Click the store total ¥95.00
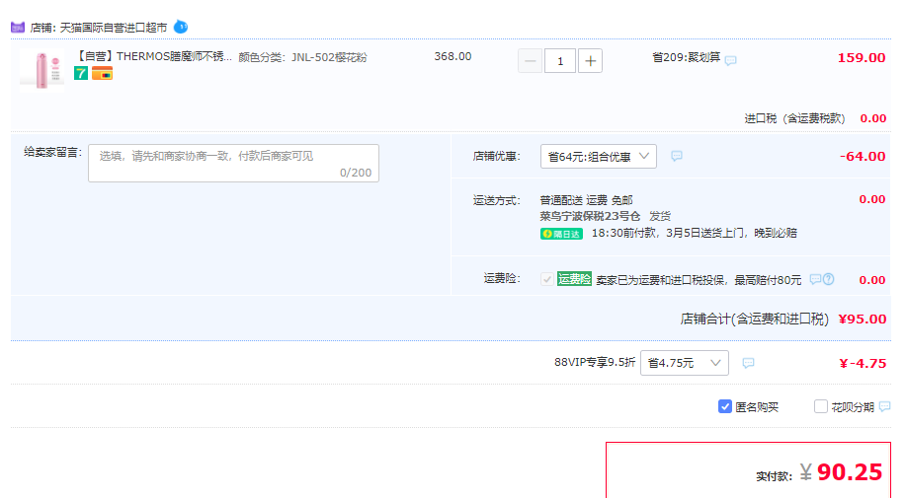This screenshot has height=498, width=905. tap(862, 319)
